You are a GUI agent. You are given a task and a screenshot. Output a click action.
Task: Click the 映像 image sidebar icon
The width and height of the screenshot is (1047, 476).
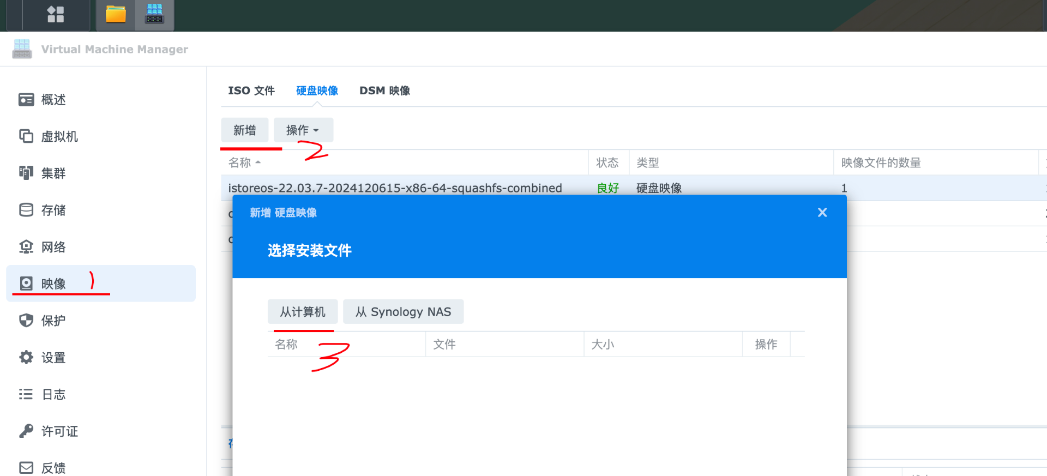(x=26, y=284)
